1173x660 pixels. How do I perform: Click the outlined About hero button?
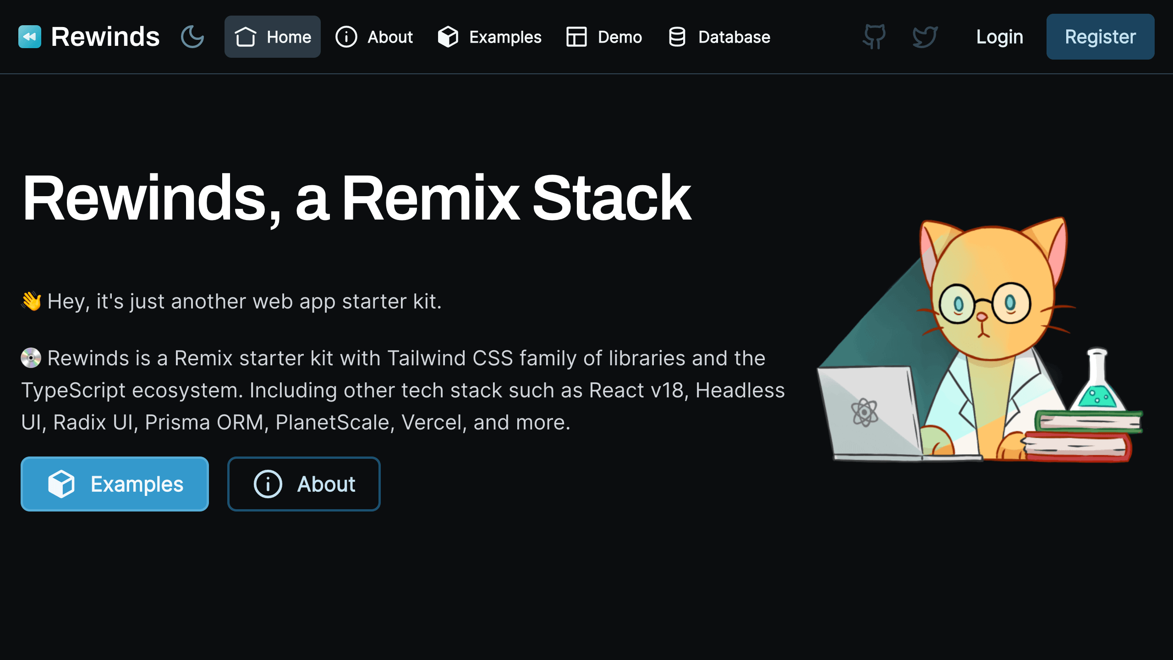(304, 484)
